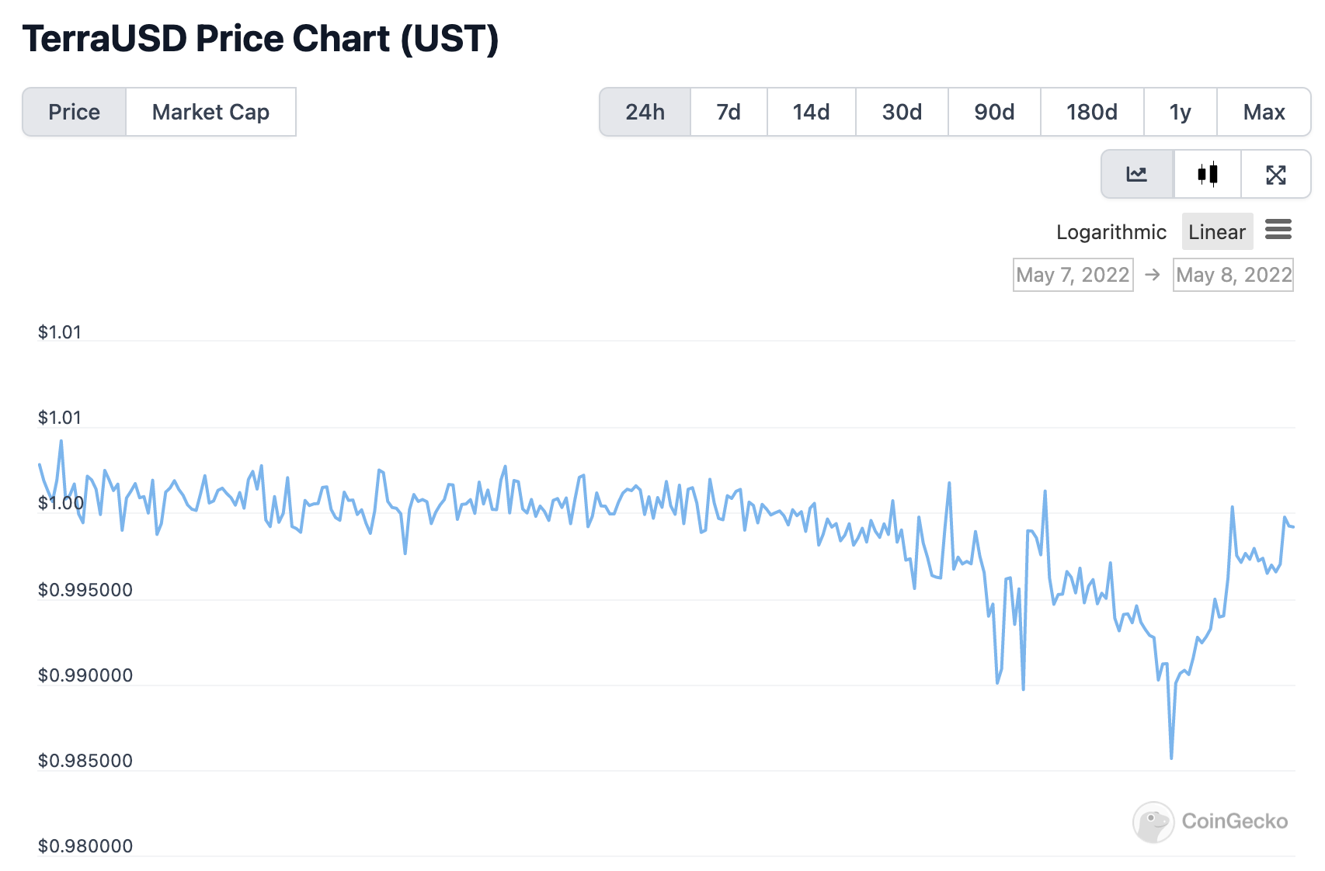Toggle Logarithmic scale
Screen dimensions: 1325x871
1111,232
